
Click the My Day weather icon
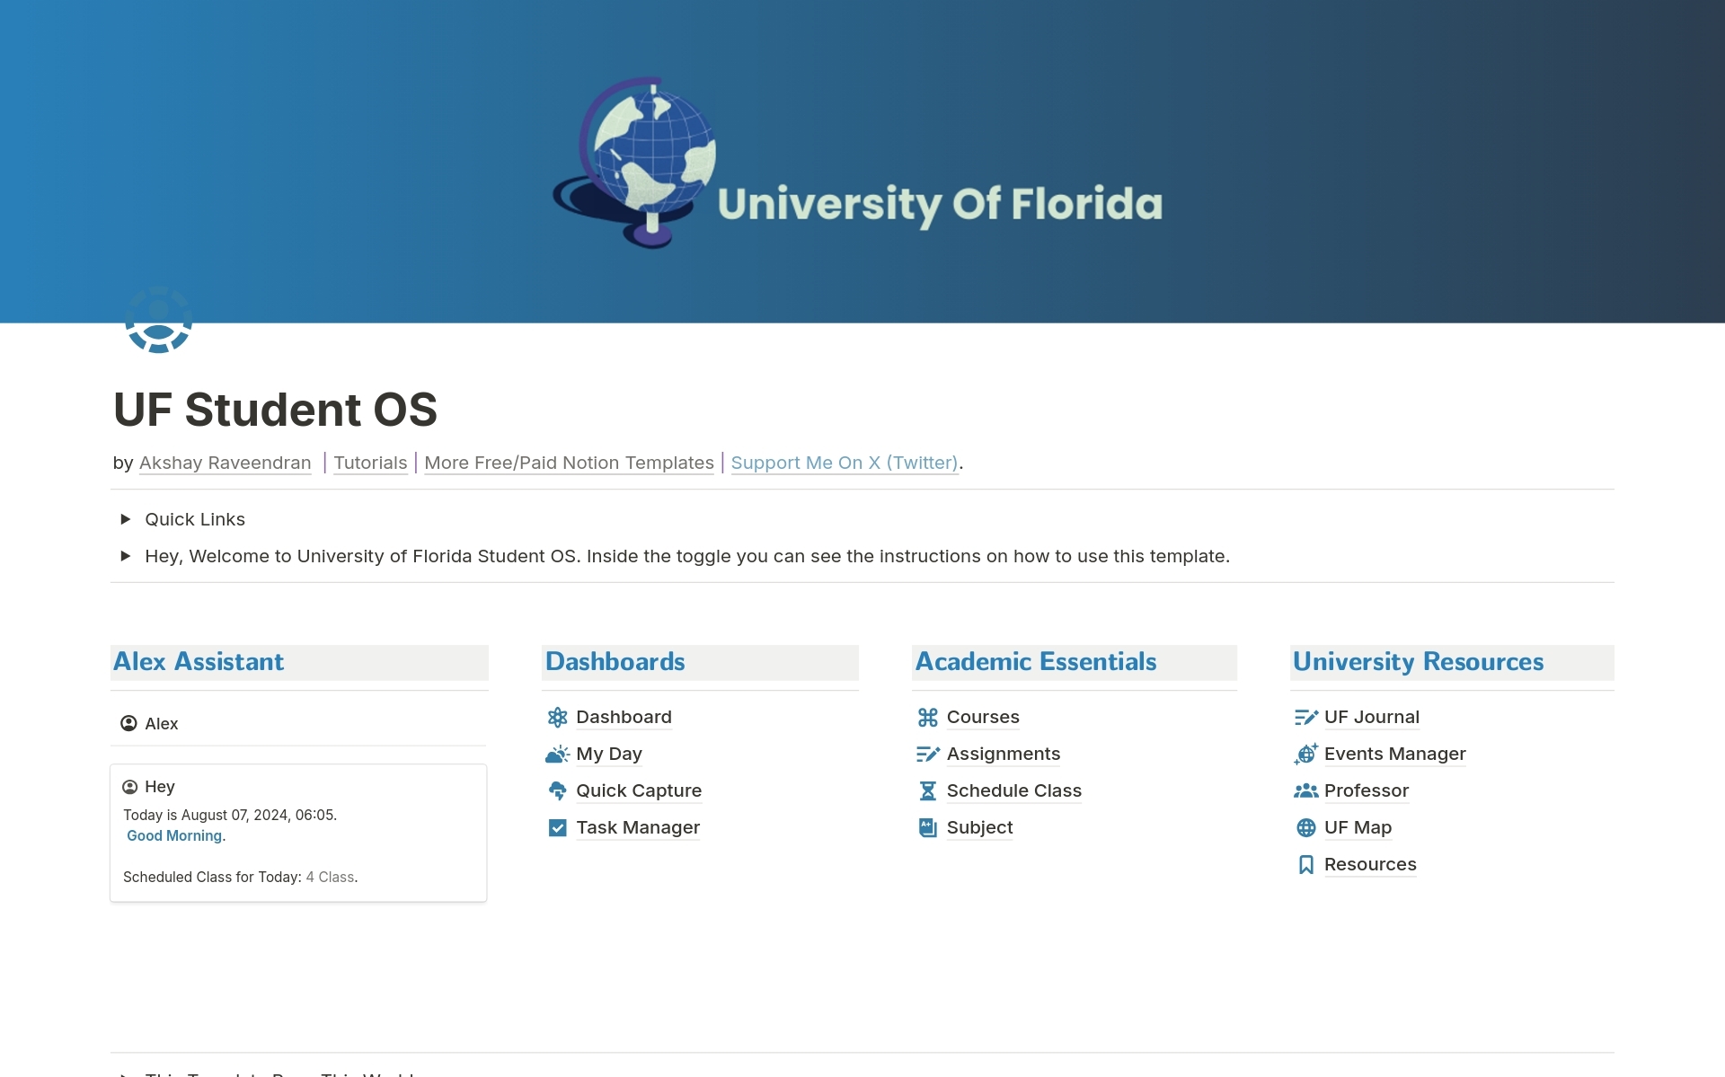[x=558, y=754]
